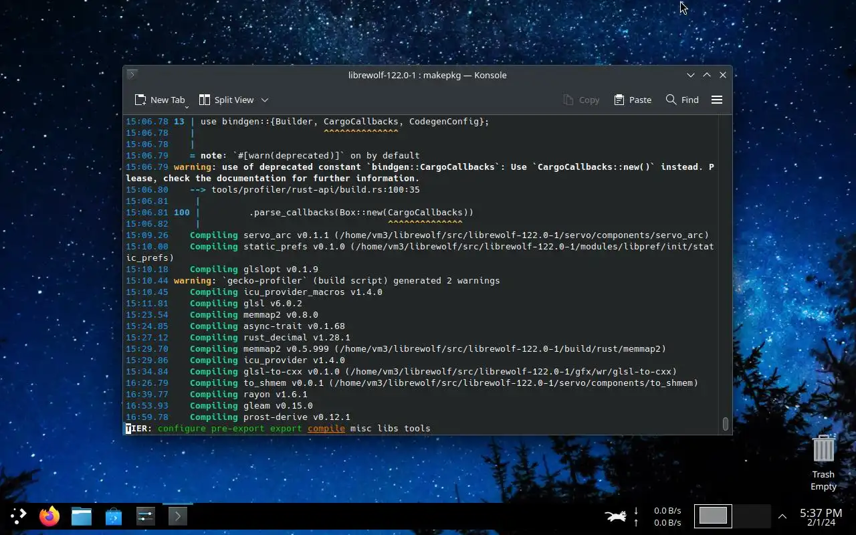
Task: Click "tools" in the TIER line
Action: [417, 428]
